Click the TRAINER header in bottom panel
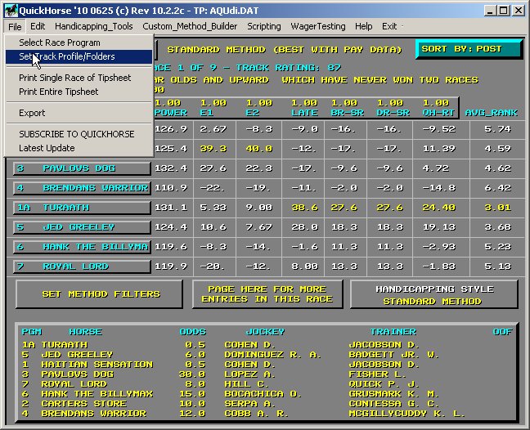530x430 pixels. pyautogui.click(x=393, y=332)
